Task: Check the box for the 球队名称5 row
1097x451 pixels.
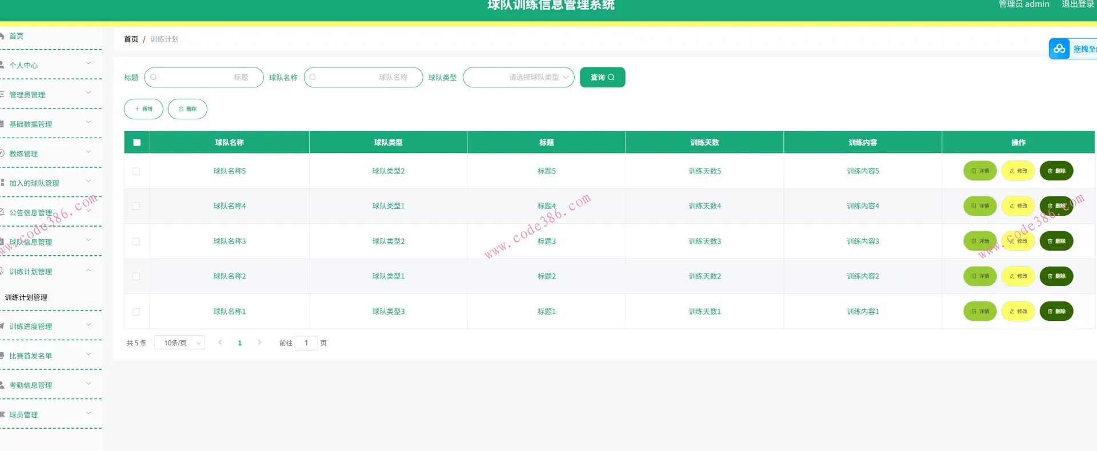Action: (x=136, y=171)
